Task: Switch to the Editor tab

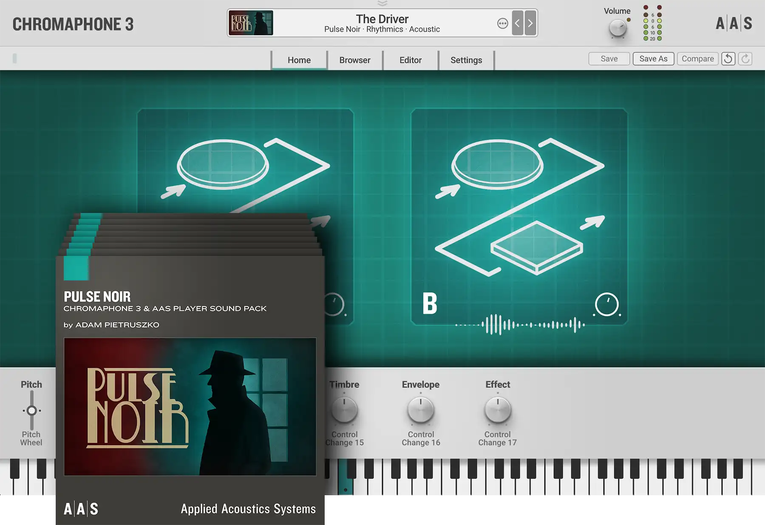Action: [x=410, y=60]
